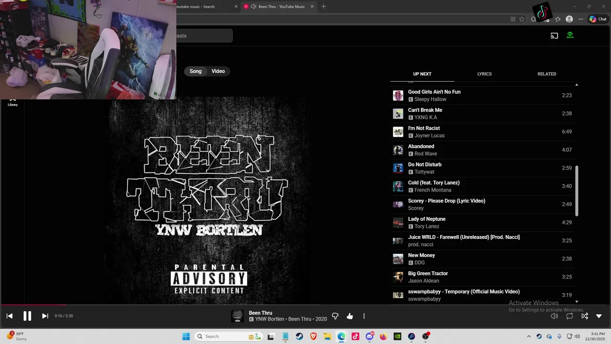This screenshot has height=344, width=611.
Task: Click the Been Thru title in player bar
Action: 260,313
